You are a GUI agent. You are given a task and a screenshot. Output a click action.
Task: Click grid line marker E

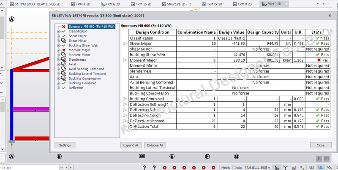click(x=172, y=157)
